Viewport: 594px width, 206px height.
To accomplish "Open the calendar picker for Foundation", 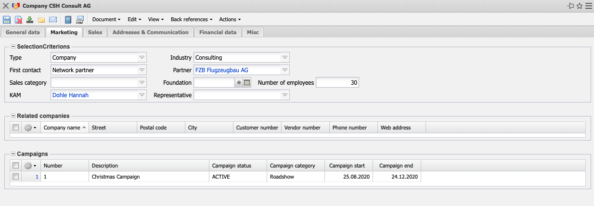I will 247,83.
